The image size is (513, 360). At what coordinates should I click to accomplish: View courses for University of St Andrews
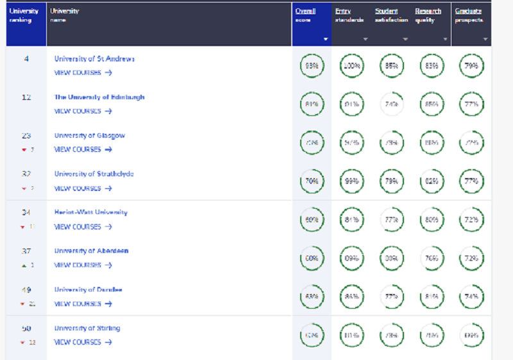point(83,72)
